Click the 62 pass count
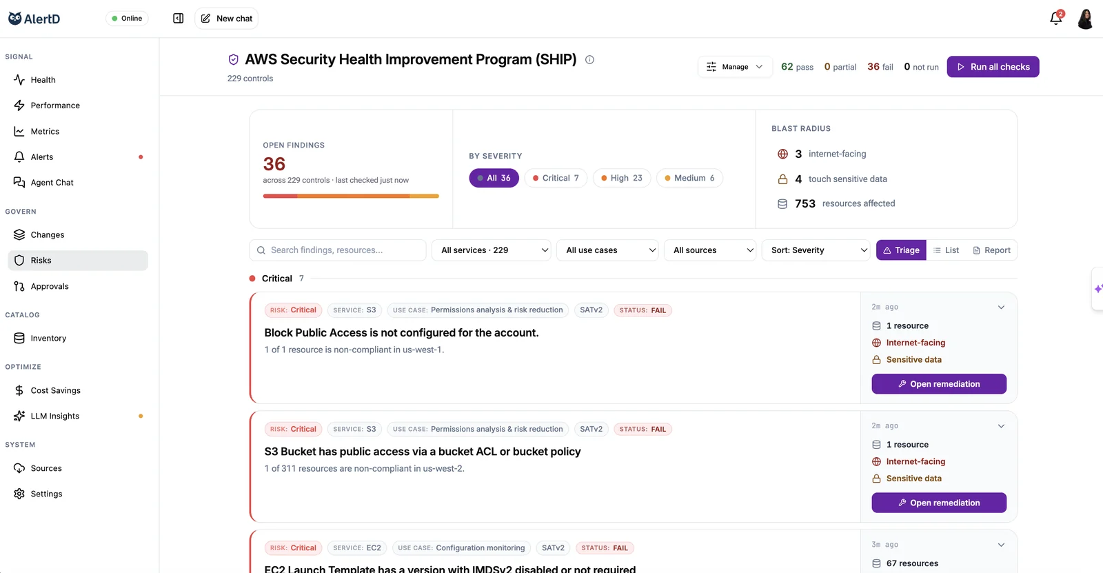This screenshot has height=573, width=1103. (x=797, y=67)
